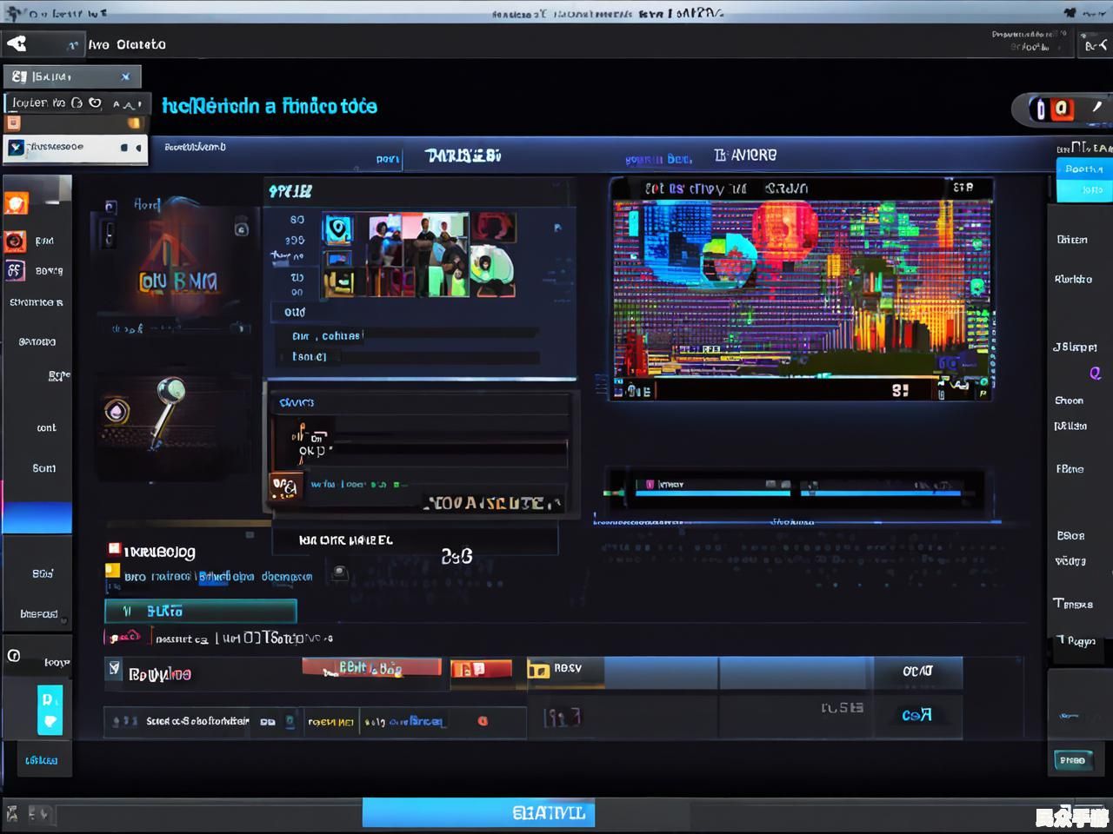The image size is (1113, 834).
Task: Select the red camera icon in left sidebar
Action: (x=16, y=241)
